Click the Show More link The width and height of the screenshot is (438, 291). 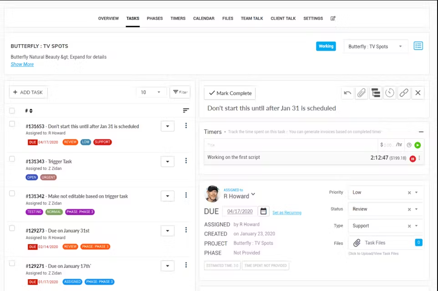pos(22,64)
